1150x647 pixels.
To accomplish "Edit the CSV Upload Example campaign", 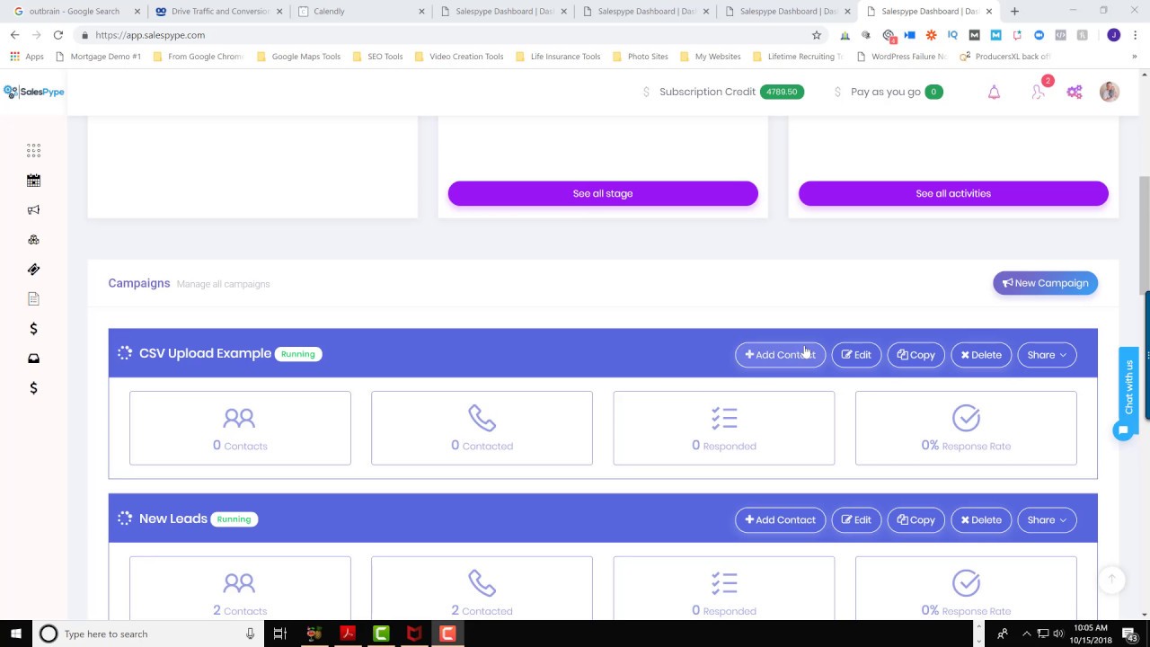I will tap(856, 355).
